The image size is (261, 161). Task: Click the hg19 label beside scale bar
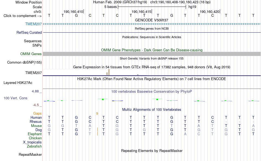(192, 7)
